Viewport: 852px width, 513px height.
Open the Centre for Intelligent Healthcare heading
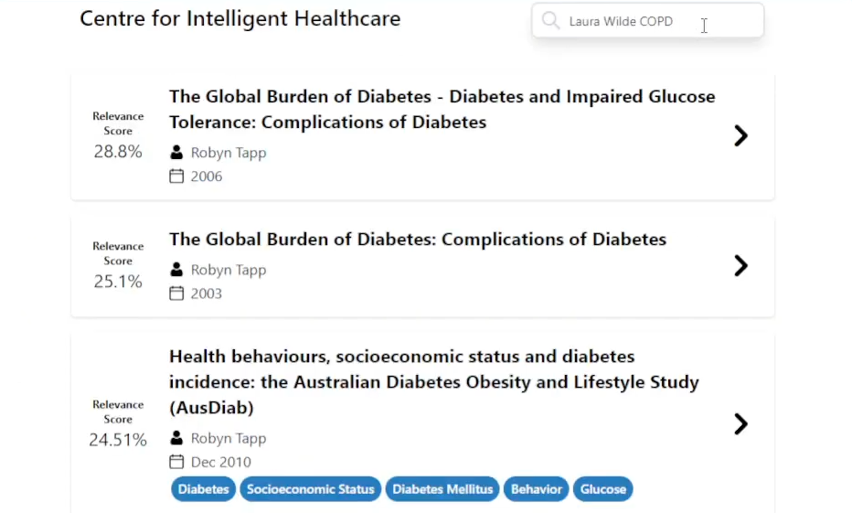pyautogui.click(x=240, y=18)
